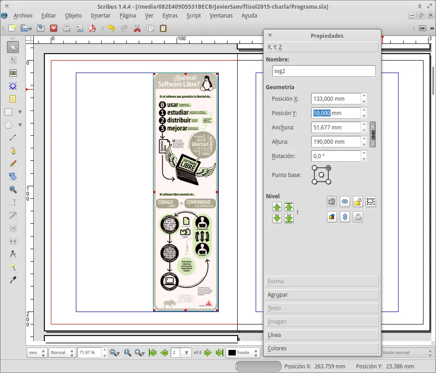Viewport: 436px width, 373px height.
Task: Open the Objeto menu
Action: click(x=74, y=16)
